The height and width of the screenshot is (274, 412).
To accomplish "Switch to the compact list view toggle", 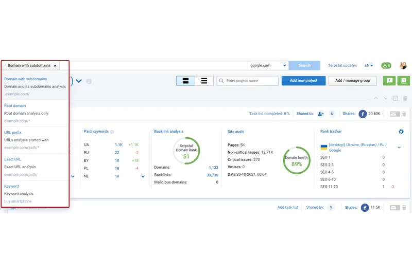I will (204, 81).
